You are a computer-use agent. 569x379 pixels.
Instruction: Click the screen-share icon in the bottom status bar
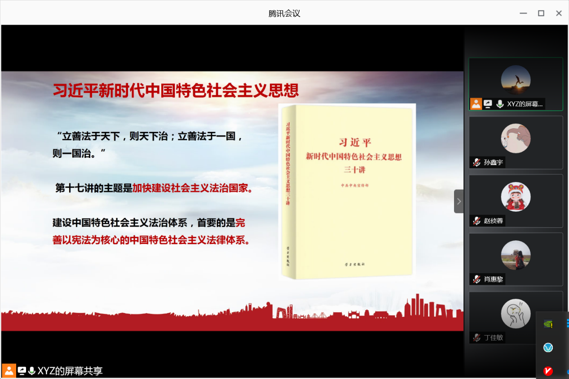pyautogui.click(x=21, y=371)
